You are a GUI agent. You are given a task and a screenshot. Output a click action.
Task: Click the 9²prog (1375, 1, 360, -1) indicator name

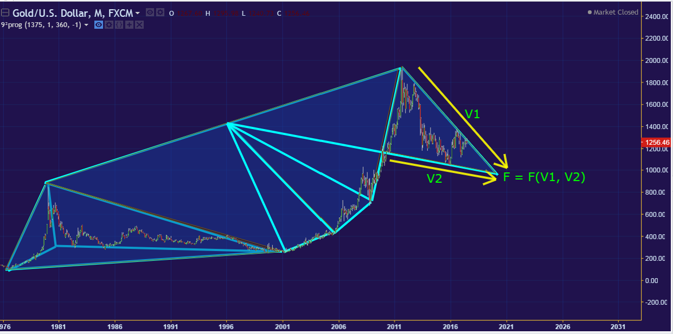click(x=42, y=25)
